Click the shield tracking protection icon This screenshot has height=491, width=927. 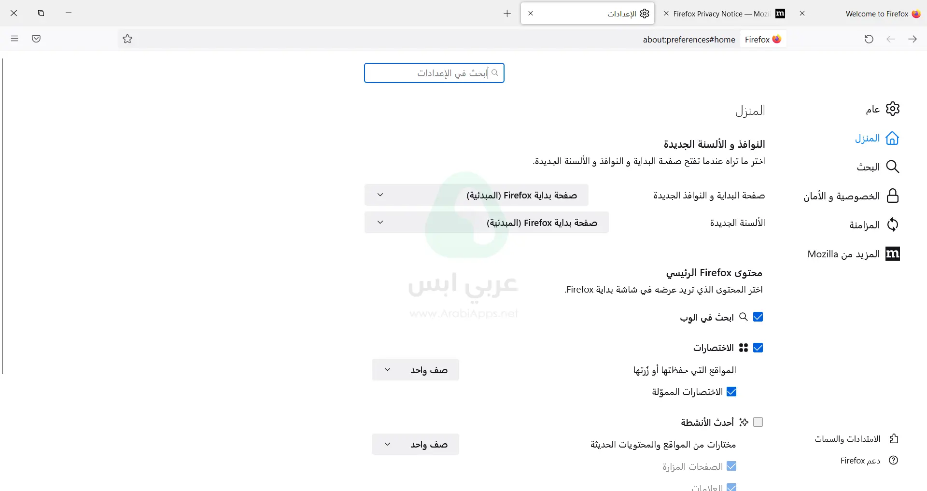tap(36, 39)
